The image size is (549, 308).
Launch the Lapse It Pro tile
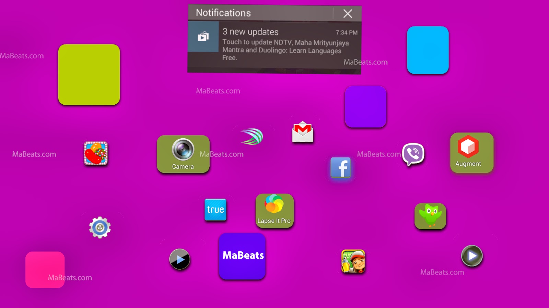pos(274,211)
